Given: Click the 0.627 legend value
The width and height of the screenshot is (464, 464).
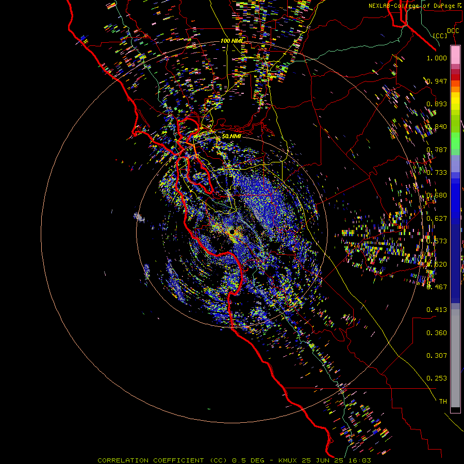Looking at the screenshot, I should (x=437, y=219).
